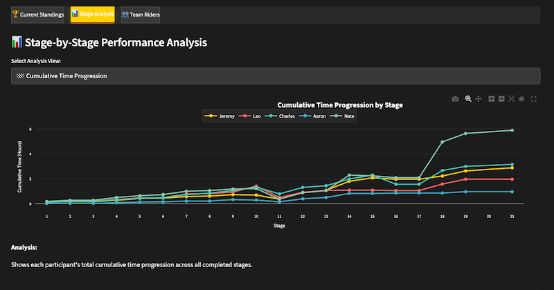Toggle Jeremy series in the legend

[x=221, y=116]
